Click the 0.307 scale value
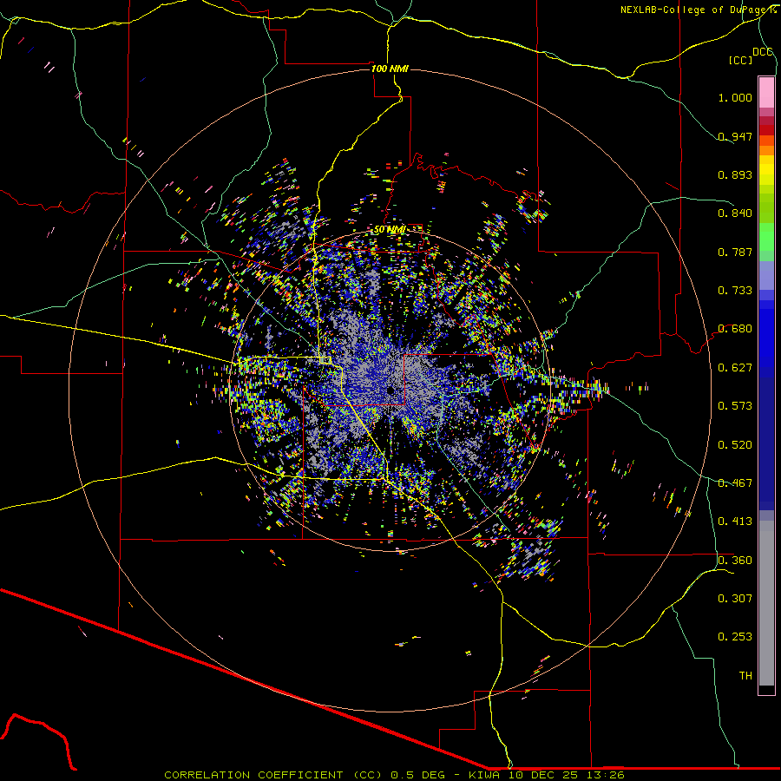 point(735,599)
